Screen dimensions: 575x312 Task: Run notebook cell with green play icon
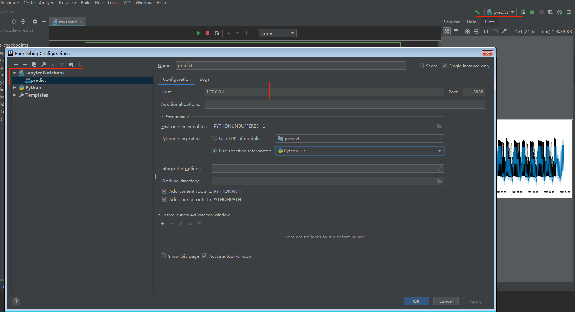(198, 33)
